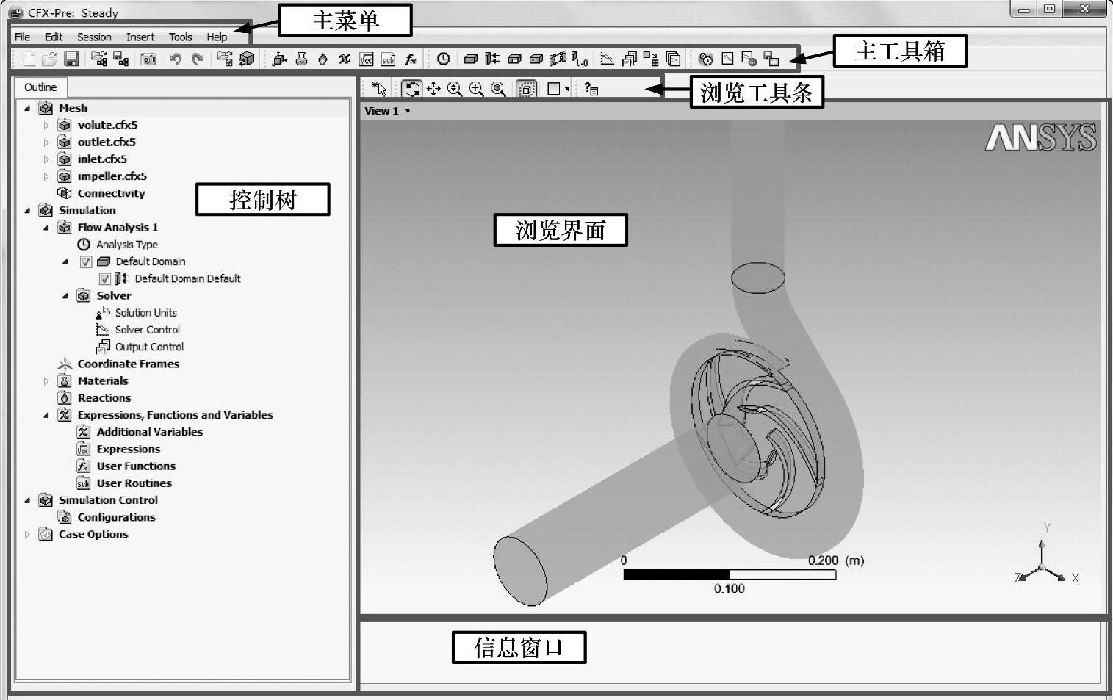1113x700 pixels.
Task: Open the Help menu
Action: [217, 37]
